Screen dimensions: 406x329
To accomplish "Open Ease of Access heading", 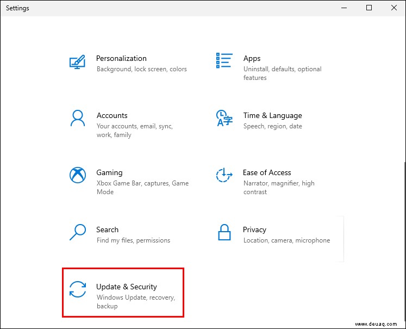I will click(267, 172).
